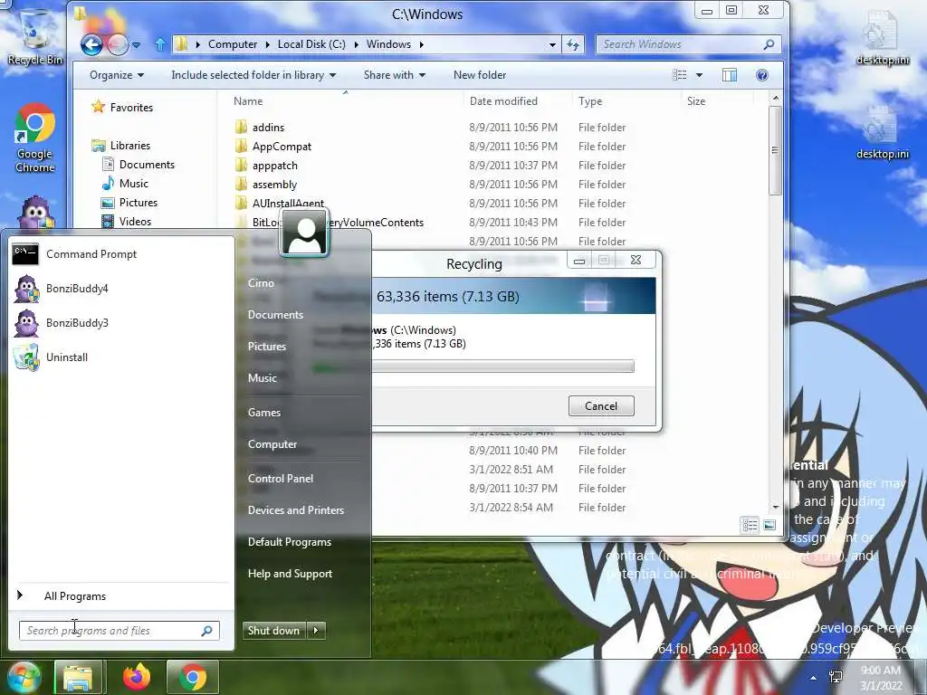
Task: Open Devices and Printers
Action: [296, 510]
